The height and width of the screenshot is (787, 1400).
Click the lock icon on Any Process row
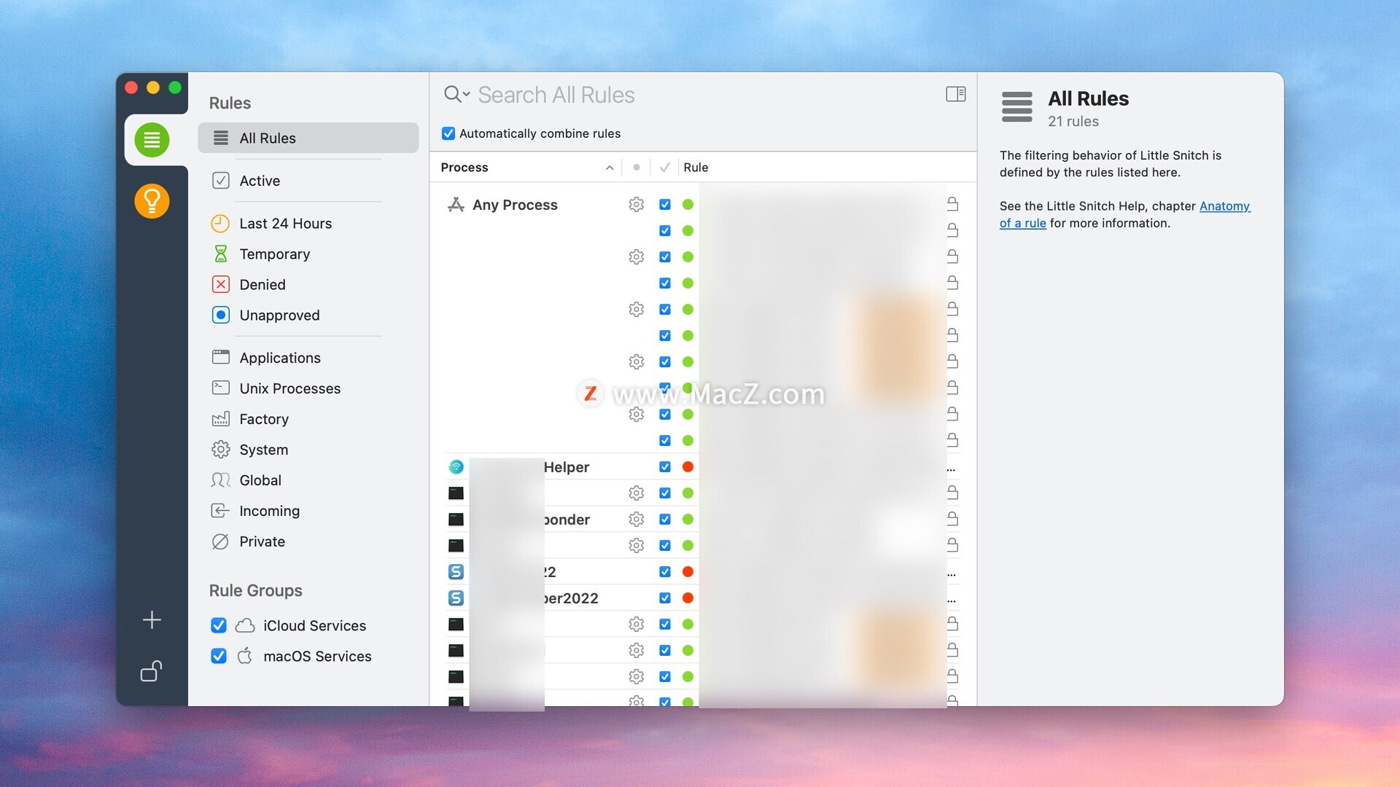952,204
